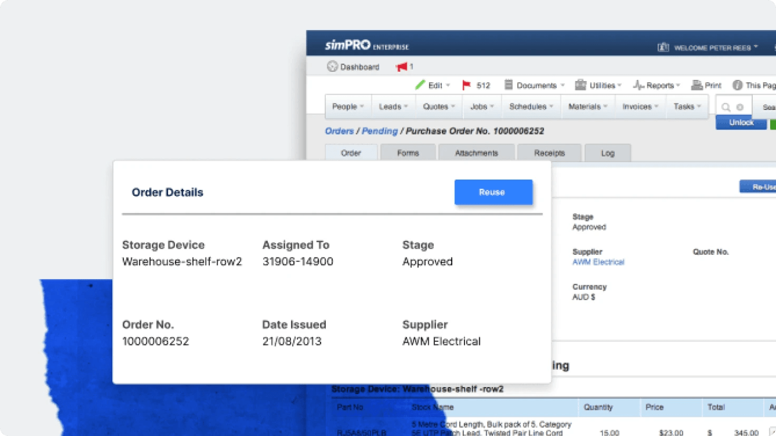
Task: Open the Invoices menu
Action: (x=638, y=106)
